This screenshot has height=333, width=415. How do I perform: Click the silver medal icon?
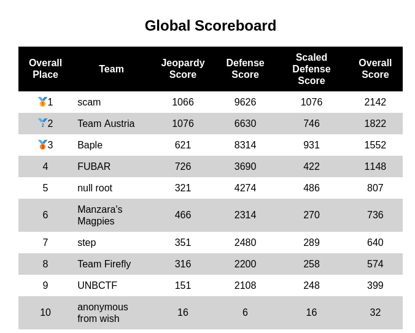pos(42,123)
